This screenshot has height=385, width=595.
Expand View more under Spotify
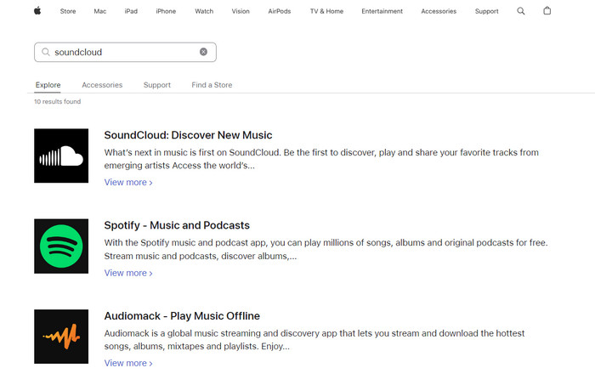tap(127, 273)
